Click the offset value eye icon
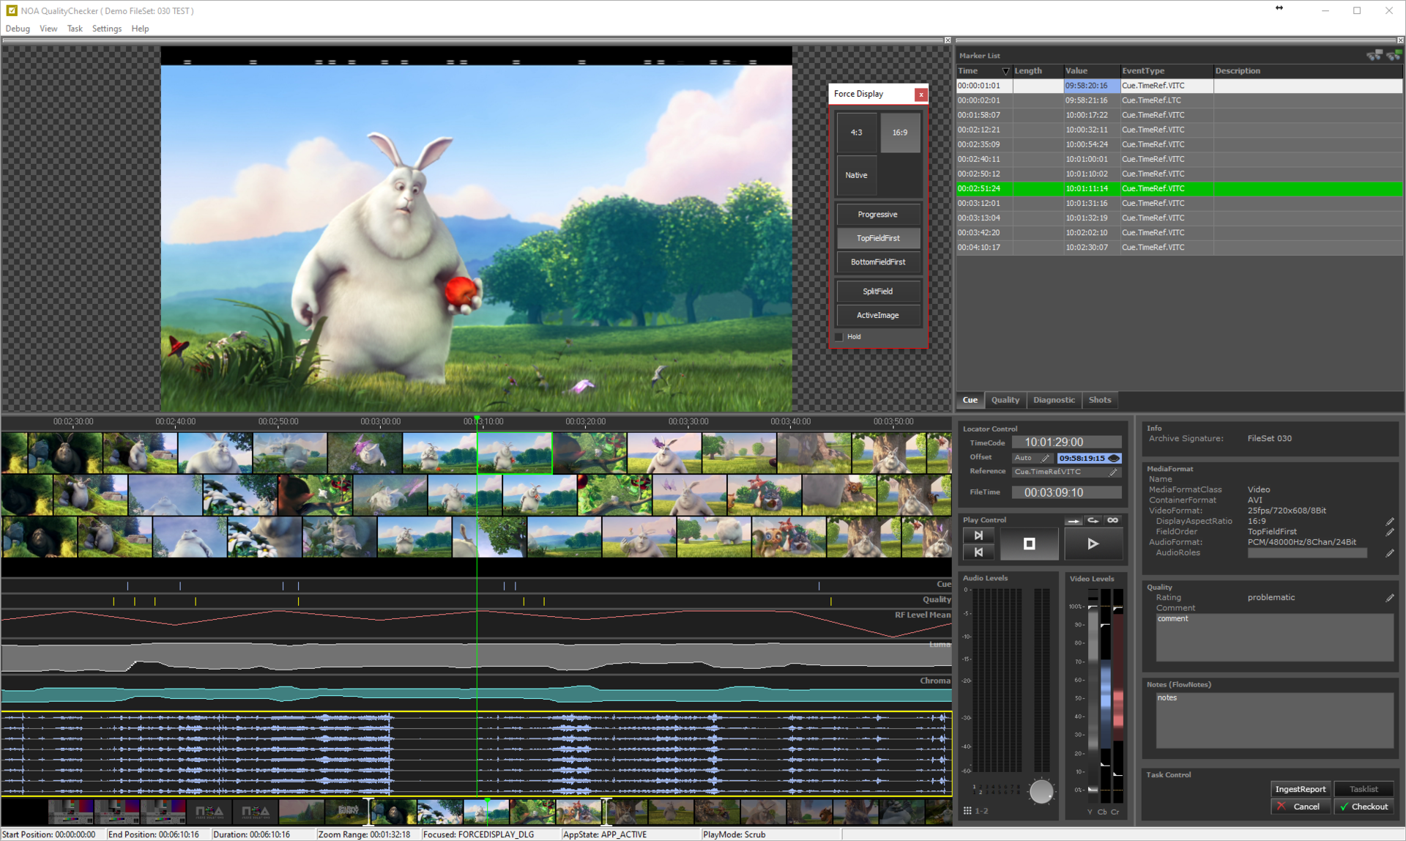1406x841 pixels. [x=1114, y=459]
